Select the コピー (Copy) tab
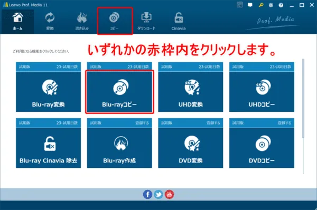The image size is (317, 210). 114,22
